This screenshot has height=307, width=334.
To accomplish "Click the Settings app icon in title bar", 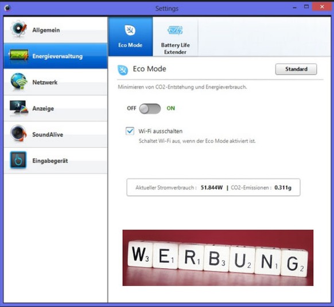I will [7, 8].
